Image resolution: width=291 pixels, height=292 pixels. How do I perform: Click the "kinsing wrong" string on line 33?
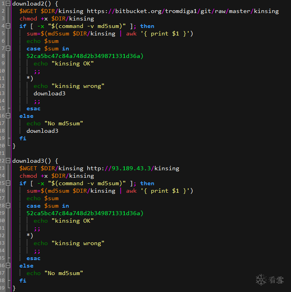[78, 243]
